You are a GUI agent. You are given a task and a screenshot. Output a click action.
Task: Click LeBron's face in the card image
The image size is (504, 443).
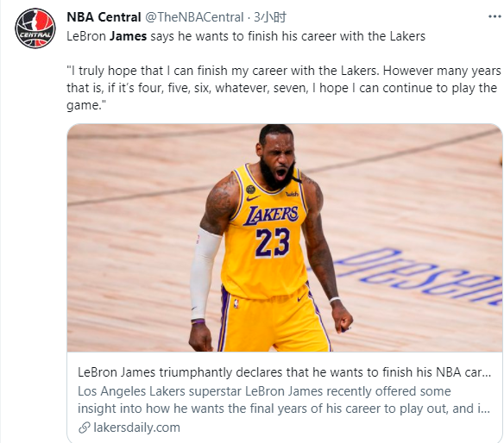point(279,160)
